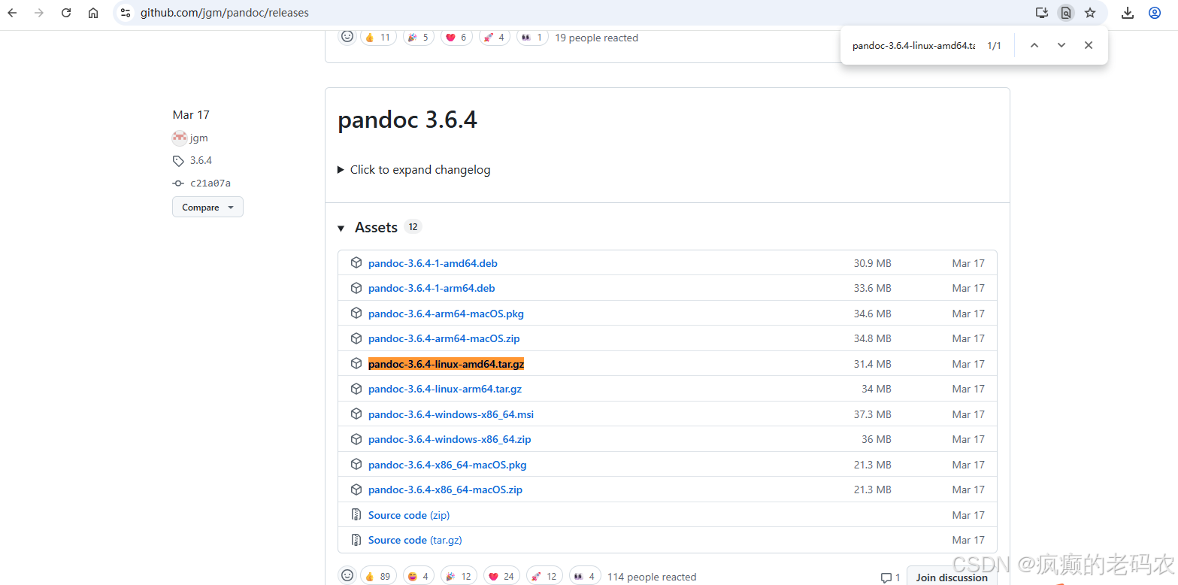Click the find bar search field
This screenshot has height=585, width=1178.
tap(913, 46)
